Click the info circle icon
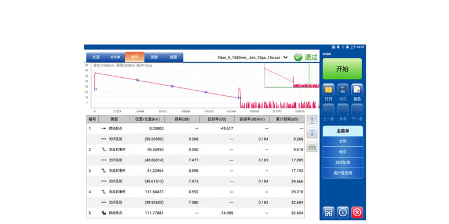The image size is (449, 224). click(x=342, y=212)
